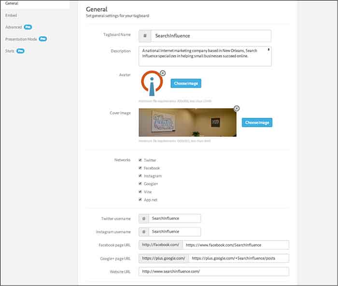
Task: Click the cover image thumbnail
Action: tap(187, 122)
